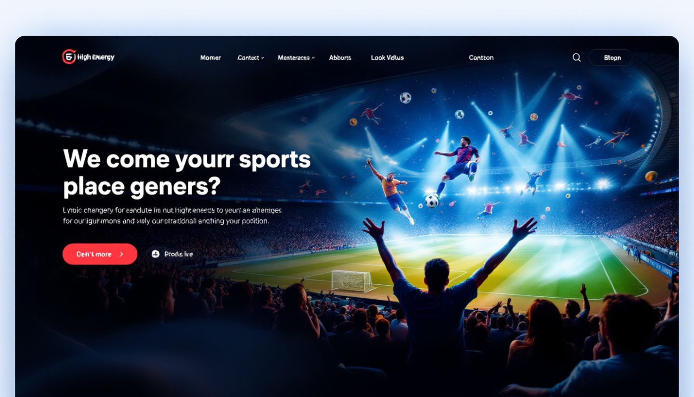Open the Abborts nav item

click(340, 58)
